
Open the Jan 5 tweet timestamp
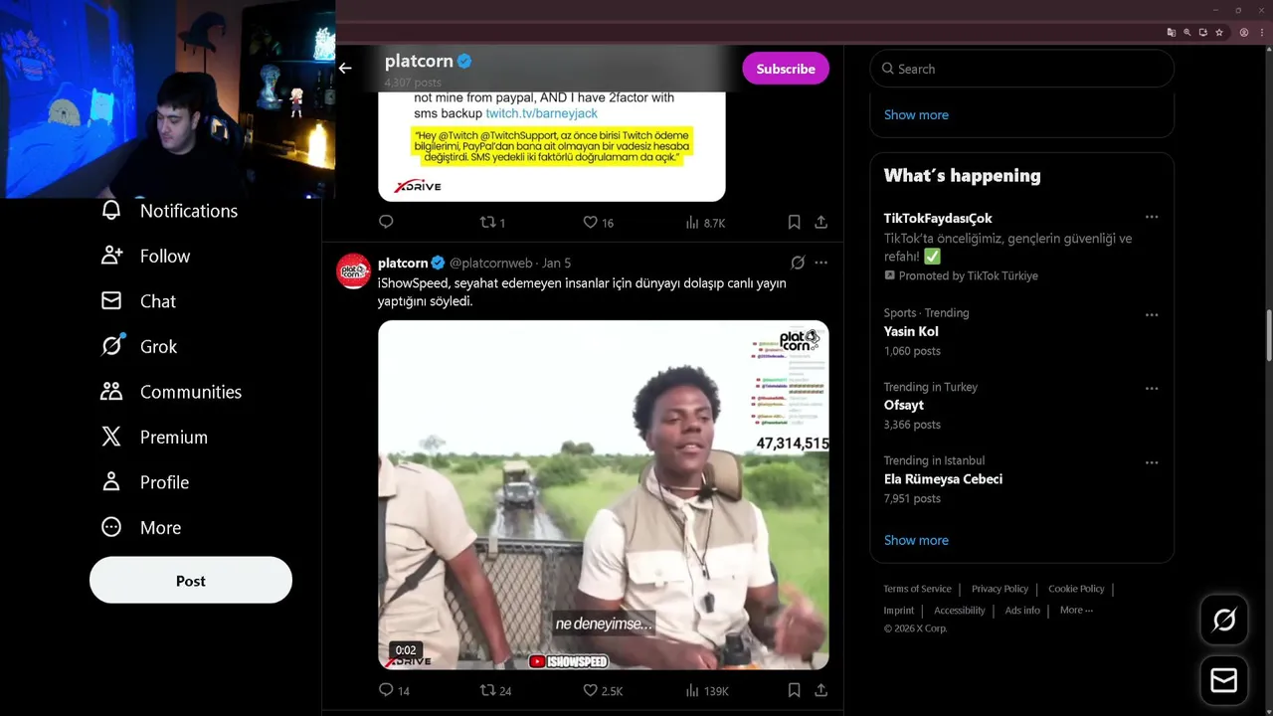pyautogui.click(x=556, y=263)
